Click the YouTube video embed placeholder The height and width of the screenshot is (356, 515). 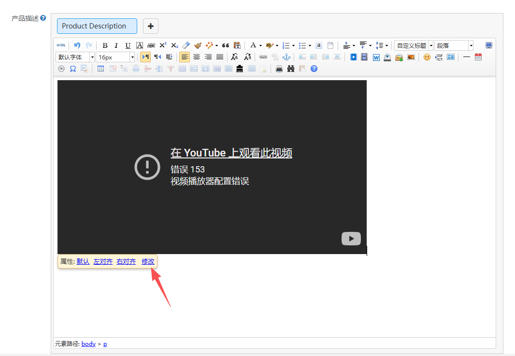[x=212, y=167]
